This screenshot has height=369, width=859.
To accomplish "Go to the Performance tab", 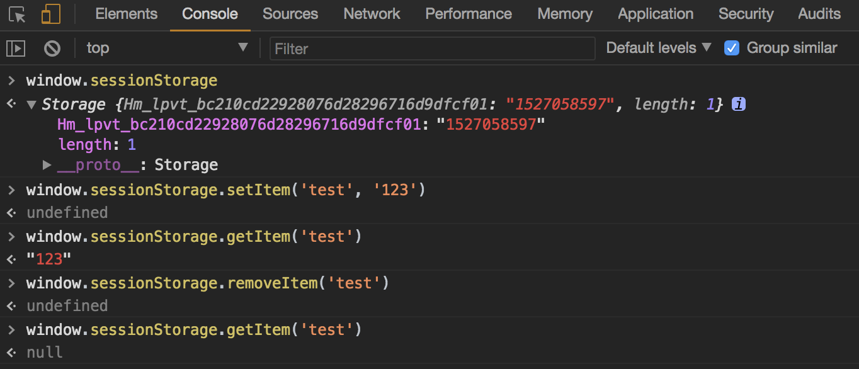I will (469, 14).
